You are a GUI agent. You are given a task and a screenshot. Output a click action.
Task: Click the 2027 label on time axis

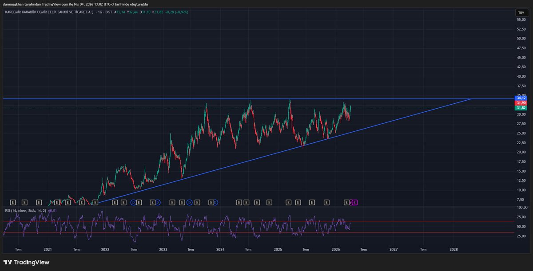point(393,250)
